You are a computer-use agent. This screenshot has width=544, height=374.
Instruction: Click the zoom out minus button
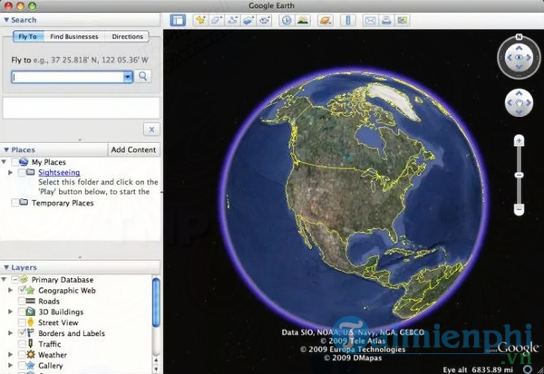point(519,209)
